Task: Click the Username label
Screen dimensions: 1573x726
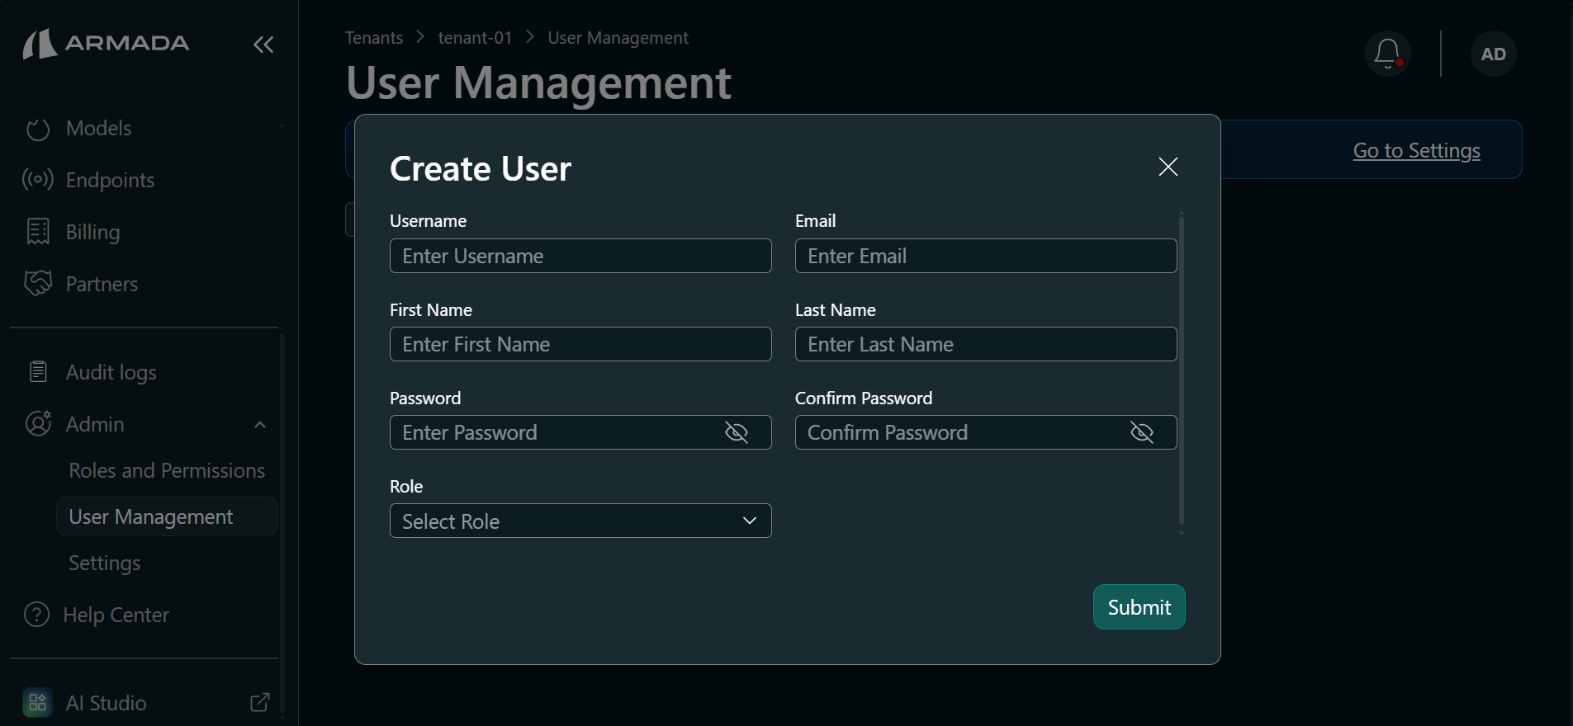Action: (428, 221)
